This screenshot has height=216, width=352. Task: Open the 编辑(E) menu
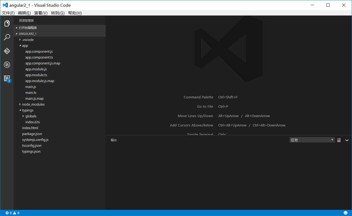pyautogui.click(x=24, y=13)
